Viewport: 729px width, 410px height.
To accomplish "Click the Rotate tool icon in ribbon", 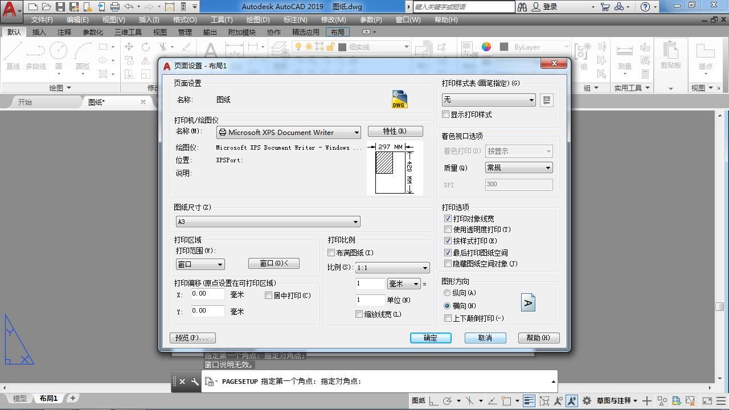I will tap(146, 47).
